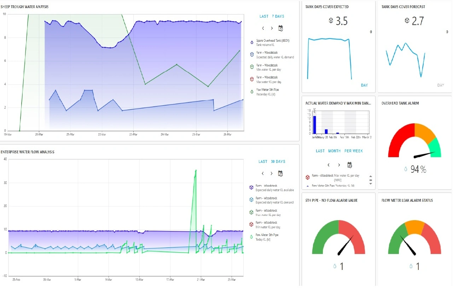Toggle Expected daily water KL demand series, Sheep Trough
This screenshot has height=289, width=453.
point(275,55)
